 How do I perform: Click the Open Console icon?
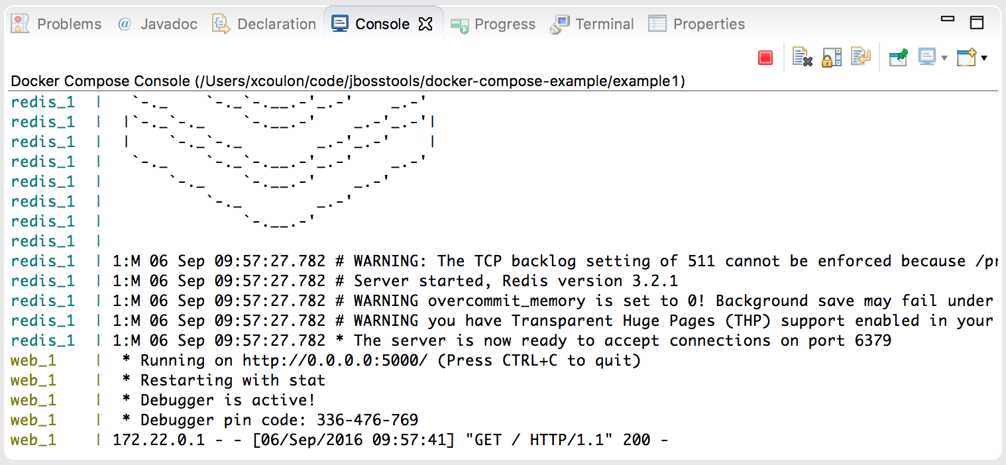(x=967, y=58)
